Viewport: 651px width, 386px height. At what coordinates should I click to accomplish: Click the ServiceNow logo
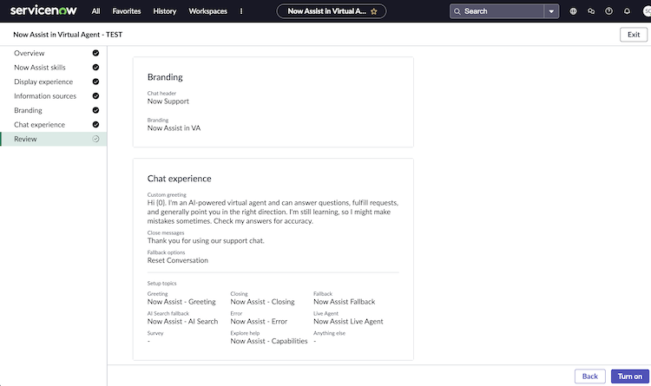(43, 10)
